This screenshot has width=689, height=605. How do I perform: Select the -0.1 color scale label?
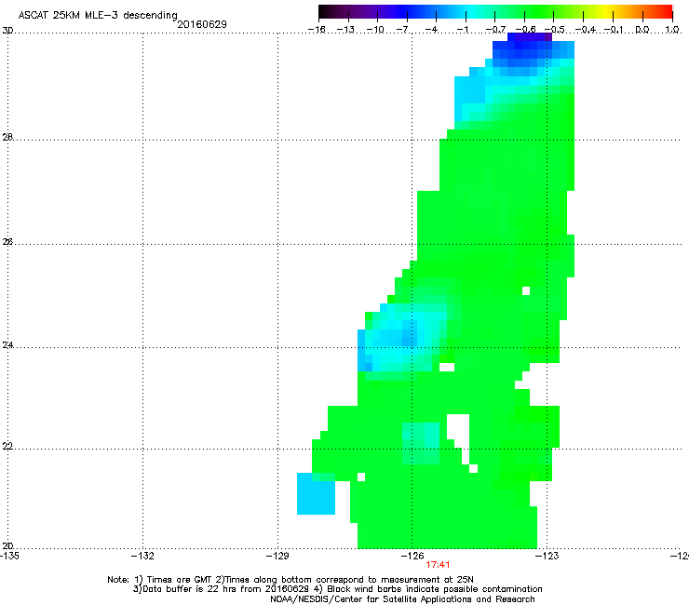[x=614, y=30]
